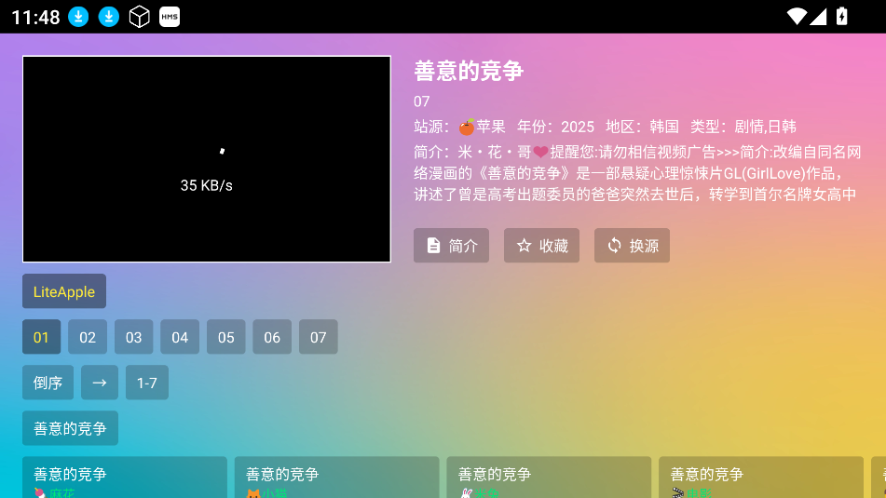The width and height of the screenshot is (886, 498).
Task: Click the refresh icon on 换源
Action: point(614,246)
